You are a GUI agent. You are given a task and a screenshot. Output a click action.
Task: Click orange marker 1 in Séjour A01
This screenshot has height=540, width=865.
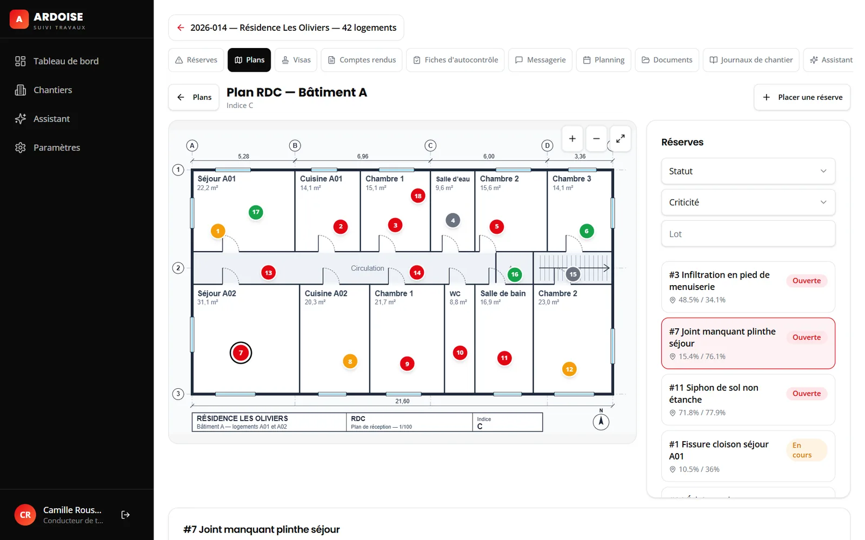218,231
